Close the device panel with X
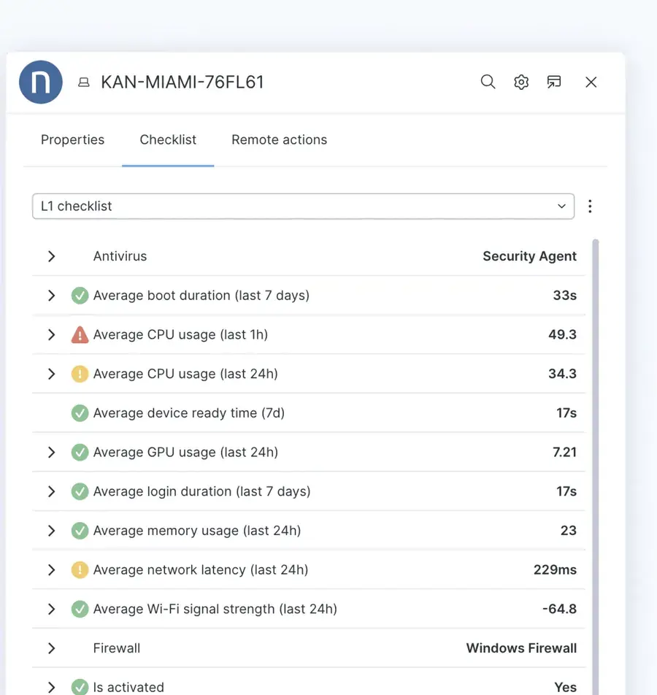 point(591,82)
